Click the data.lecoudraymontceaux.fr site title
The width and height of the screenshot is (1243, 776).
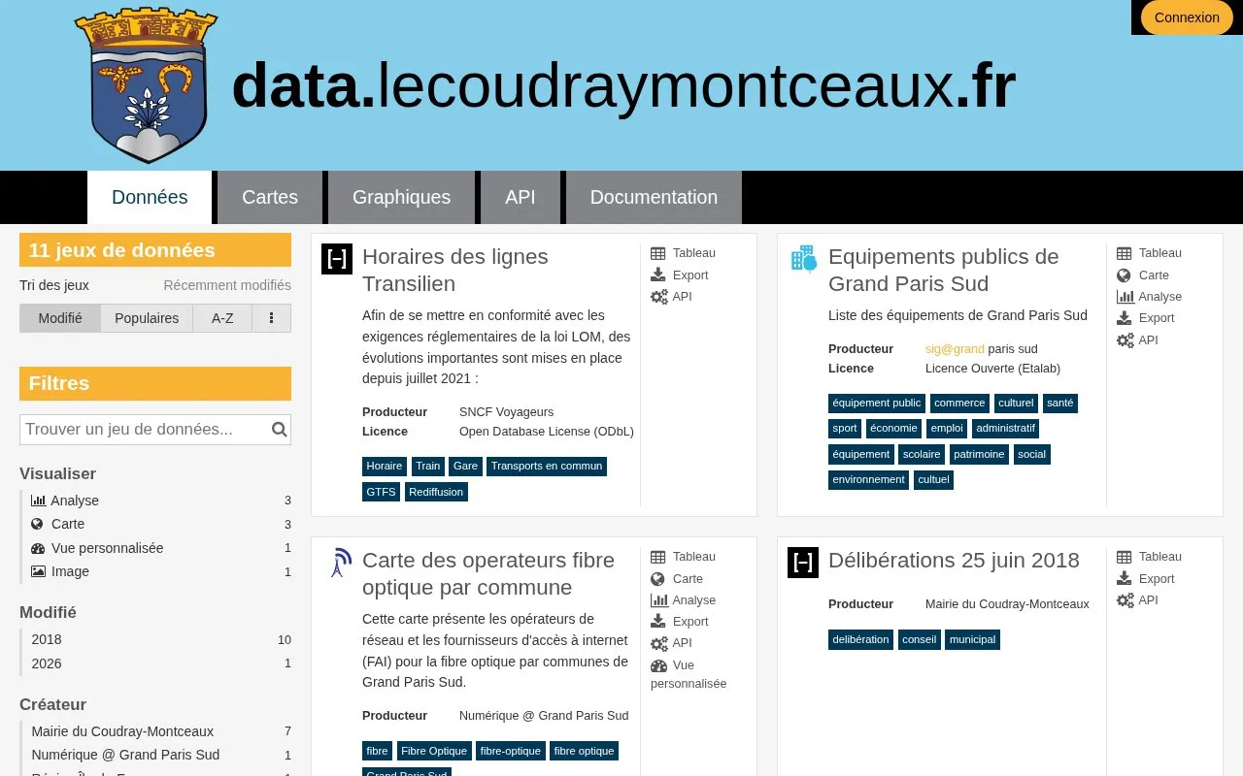pos(623,85)
